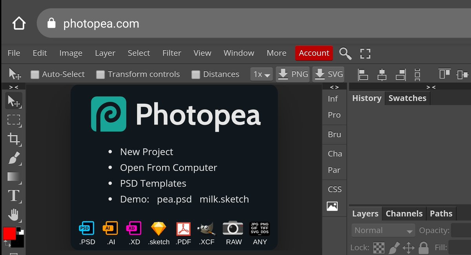This screenshot has height=255, width=471.
Task: Select the Rectangle Select tool
Action: (x=14, y=120)
